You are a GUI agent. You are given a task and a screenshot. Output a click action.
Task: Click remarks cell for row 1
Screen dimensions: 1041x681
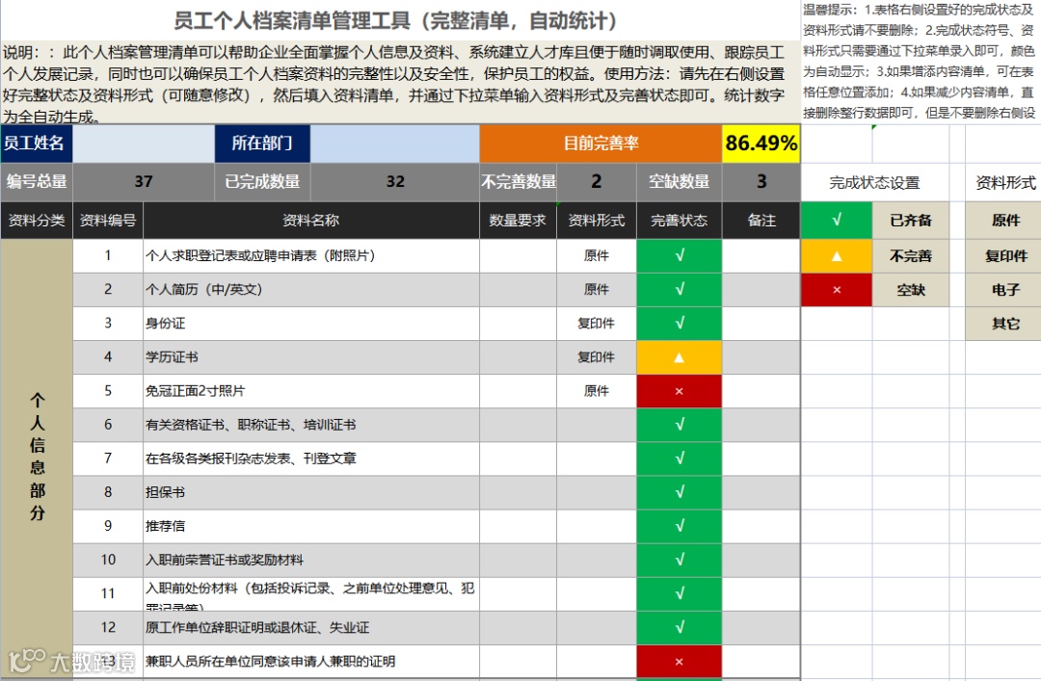(761, 256)
